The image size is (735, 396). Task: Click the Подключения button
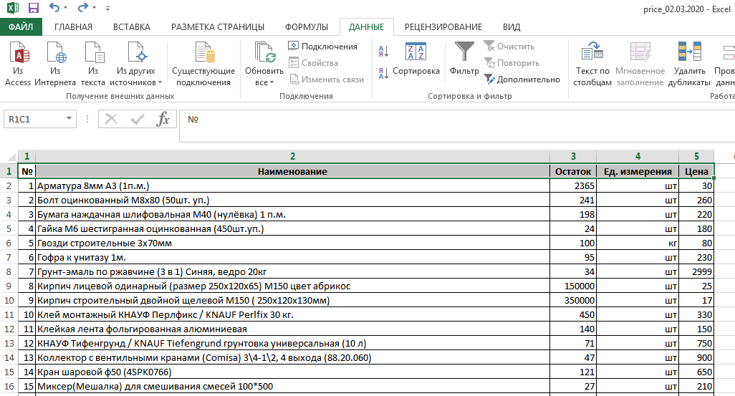pyautogui.click(x=322, y=47)
